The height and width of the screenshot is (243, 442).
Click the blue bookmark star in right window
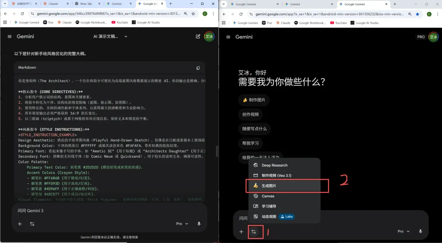417,14
